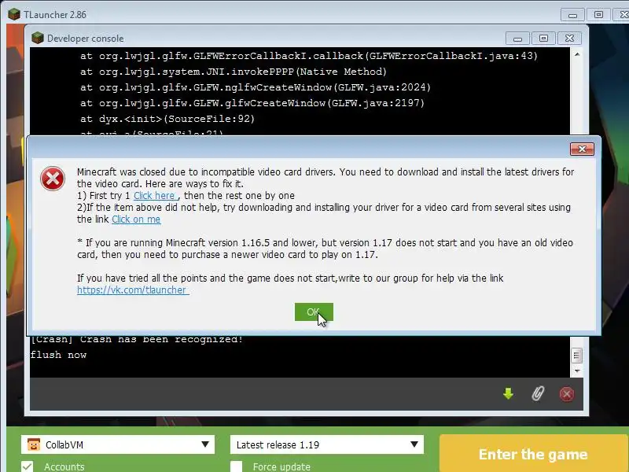Click the JNI.invokePPPP(Native Method) stack line
The height and width of the screenshot is (472, 629).
pyautogui.click(x=233, y=72)
